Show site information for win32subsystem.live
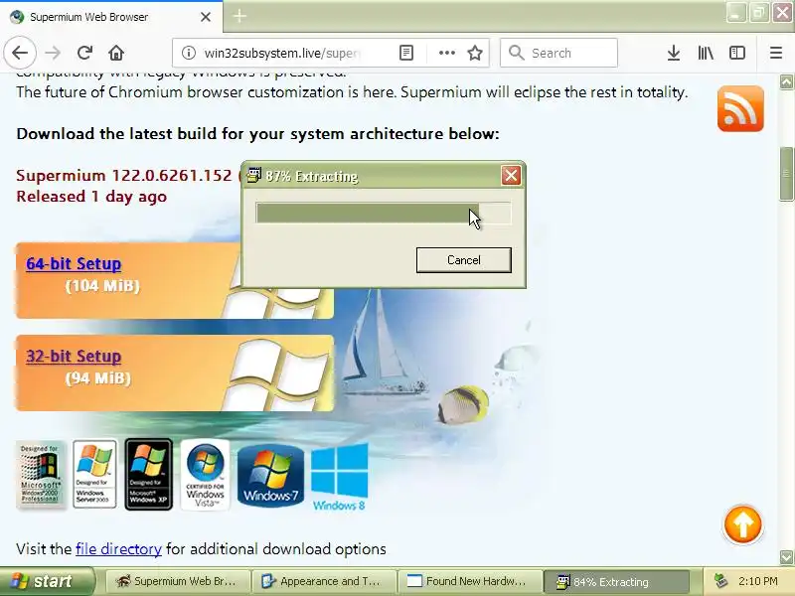 (189, 53)
